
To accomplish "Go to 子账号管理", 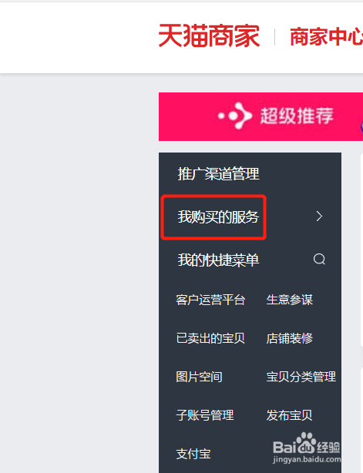I will [205, 415].
